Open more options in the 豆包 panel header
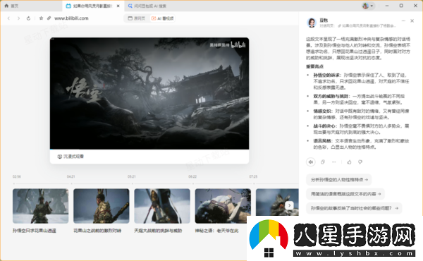Viewport: 423px width, 261px height. coord(403,20)
